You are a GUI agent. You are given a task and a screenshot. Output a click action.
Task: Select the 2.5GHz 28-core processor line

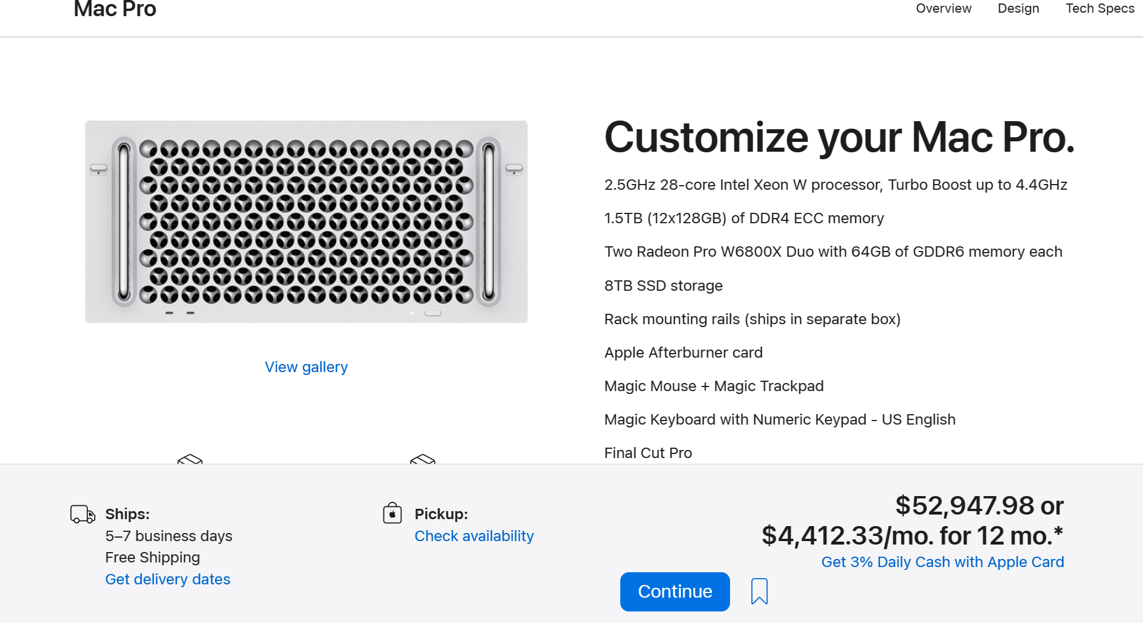coord(836,185)
